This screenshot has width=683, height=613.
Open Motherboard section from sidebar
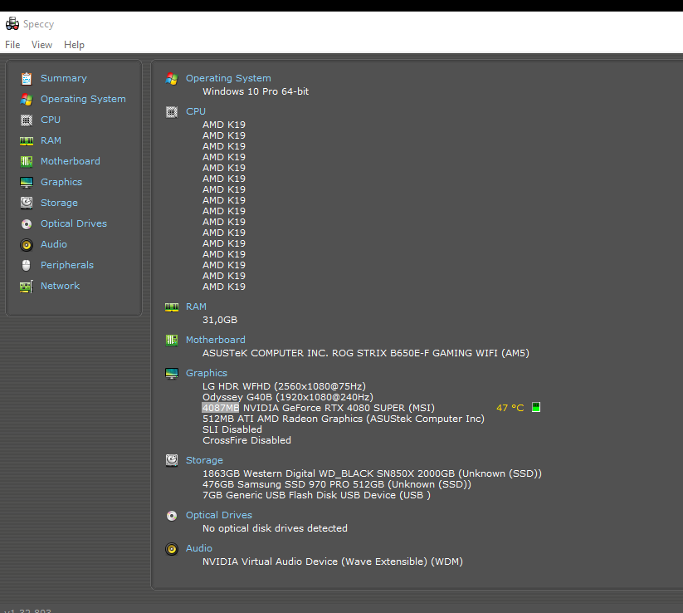point(71,161)
